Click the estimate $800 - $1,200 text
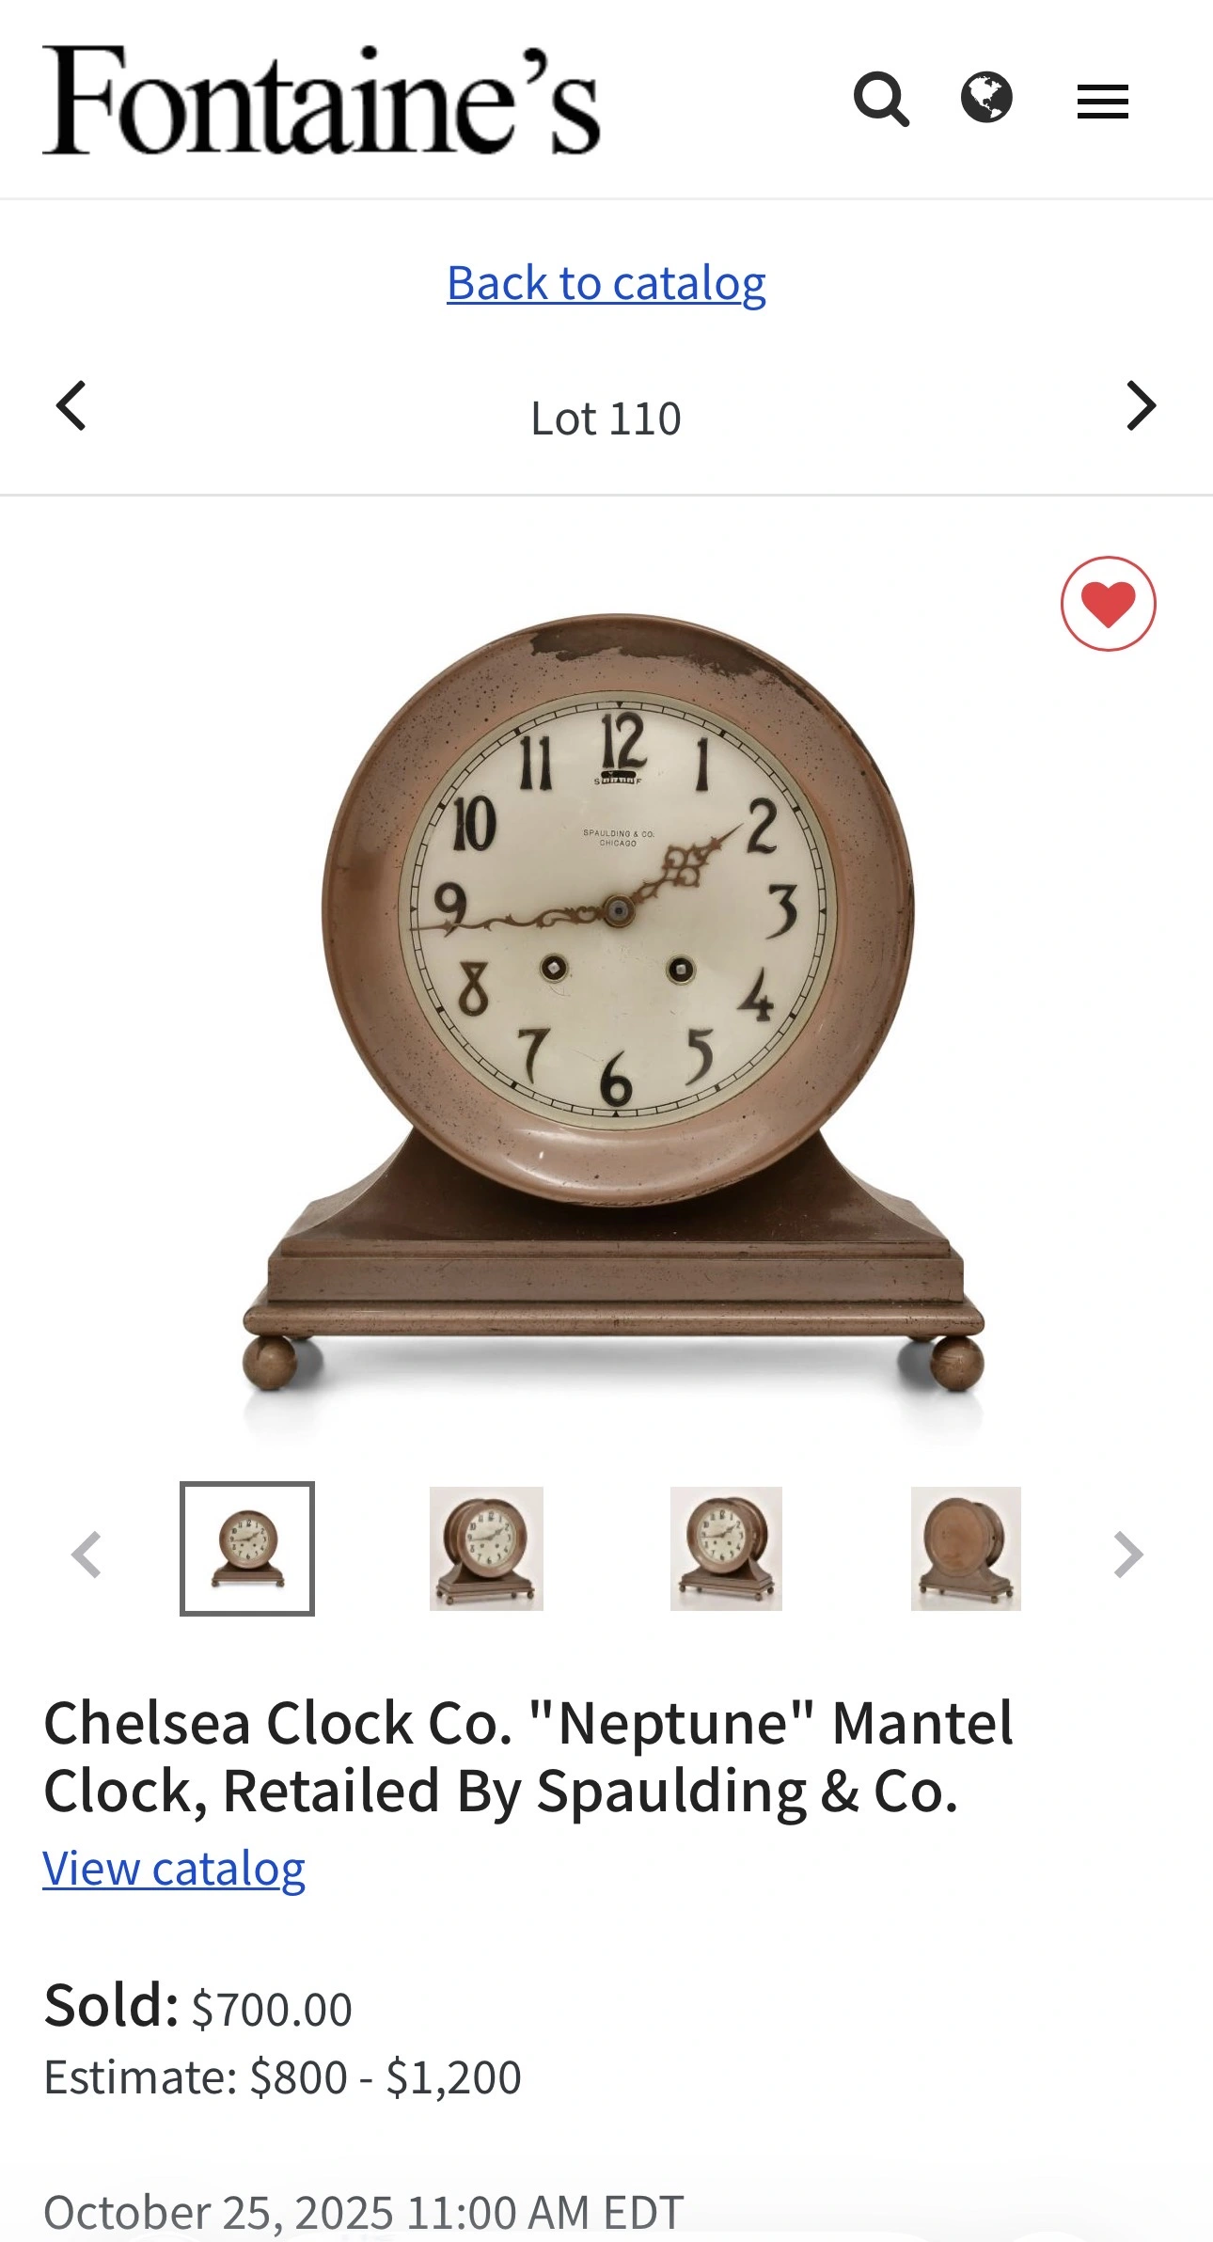The height and width of the screenshot is (2242, 1213). [282, 2077]
